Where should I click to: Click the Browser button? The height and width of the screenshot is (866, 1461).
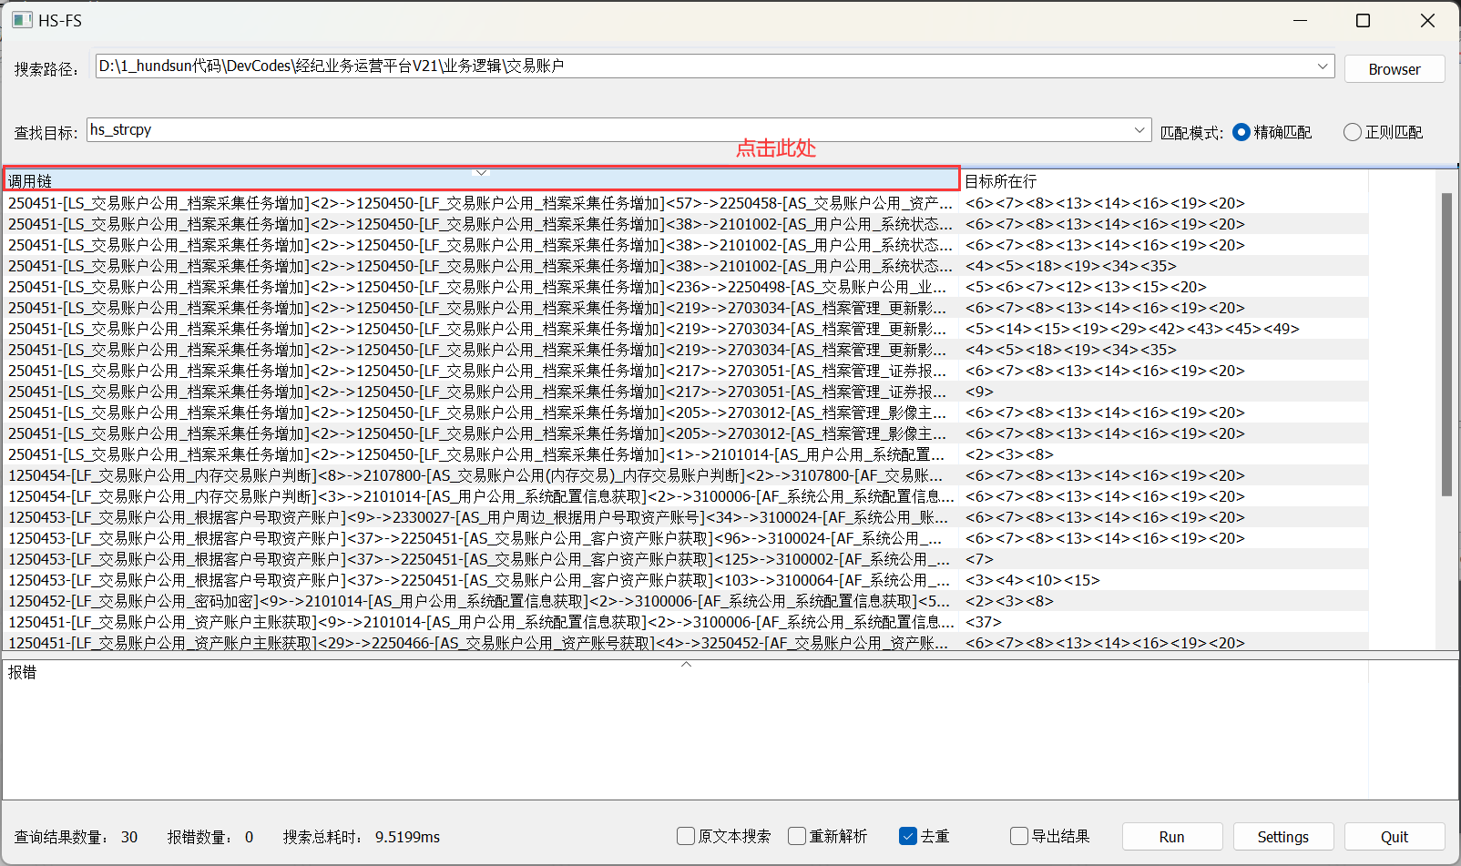coord(1394,69)
